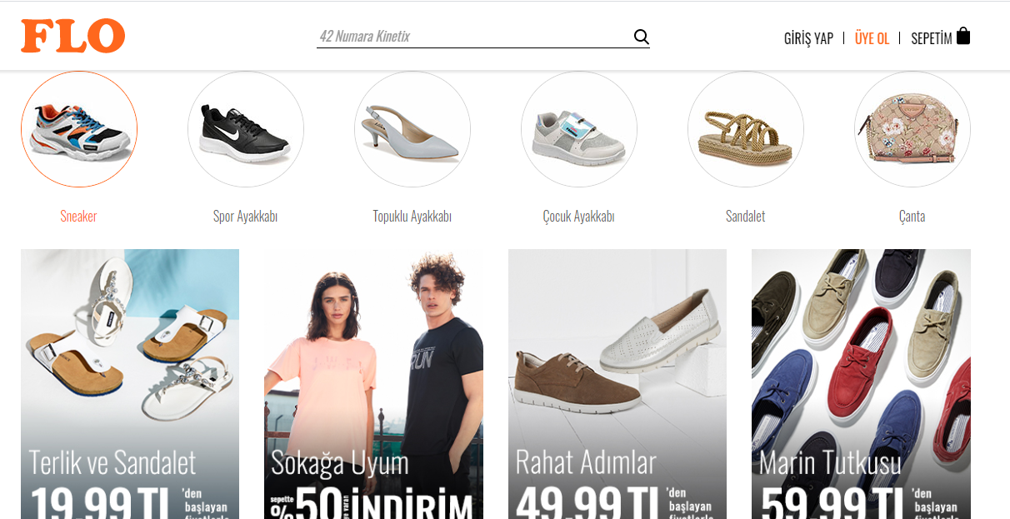Choose the black Nike Spor Ayakkabı circle

246,129
